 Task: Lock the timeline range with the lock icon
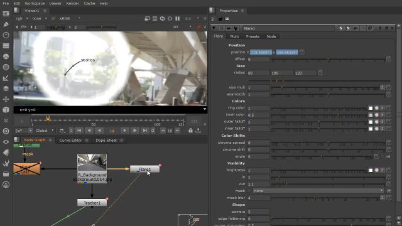[190, 131]
